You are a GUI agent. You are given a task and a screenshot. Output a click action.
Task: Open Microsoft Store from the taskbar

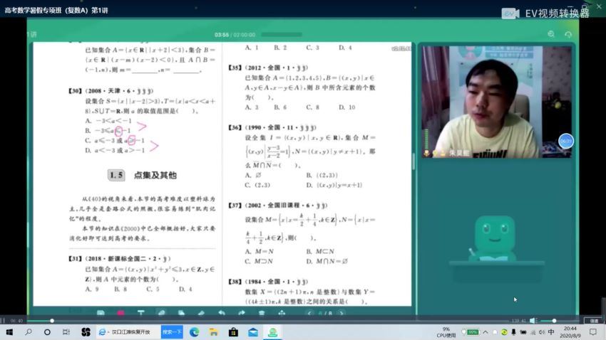point(233,332)
